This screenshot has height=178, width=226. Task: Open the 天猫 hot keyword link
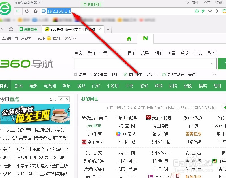[192, 75]
